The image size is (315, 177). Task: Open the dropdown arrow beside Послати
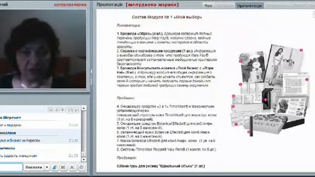47,167
